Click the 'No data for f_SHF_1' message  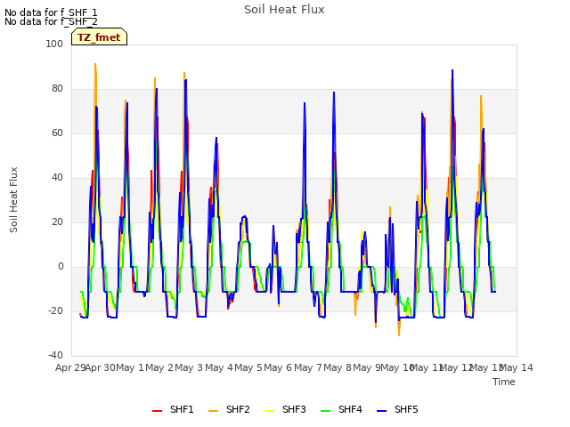pyautogui.click(x=51, y=12)
